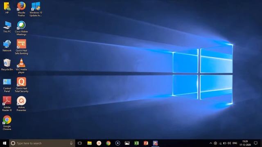Open the battery status tray icon

click(225, 143)
